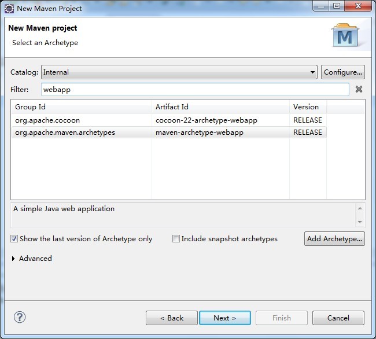
Task: Sort by Group Id column header
Action: coord(82,106)
